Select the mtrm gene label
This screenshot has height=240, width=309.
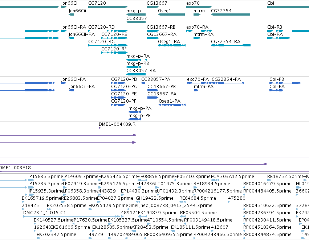pos(199,11)
